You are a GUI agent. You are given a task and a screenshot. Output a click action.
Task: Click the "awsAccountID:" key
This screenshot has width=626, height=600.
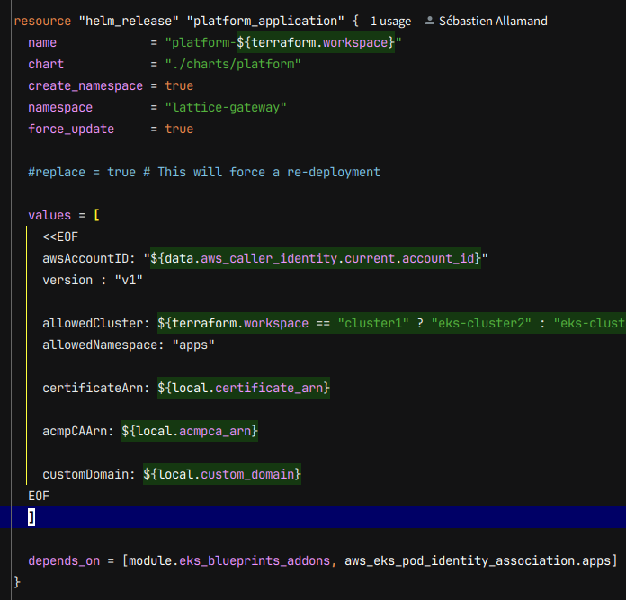(x=89, y=258)
